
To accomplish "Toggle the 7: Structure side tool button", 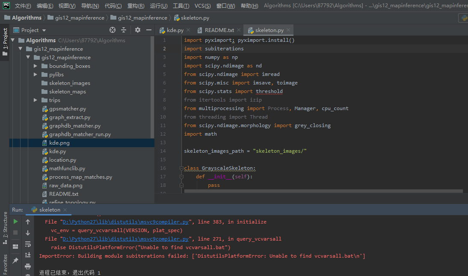I will click(5, 228).
